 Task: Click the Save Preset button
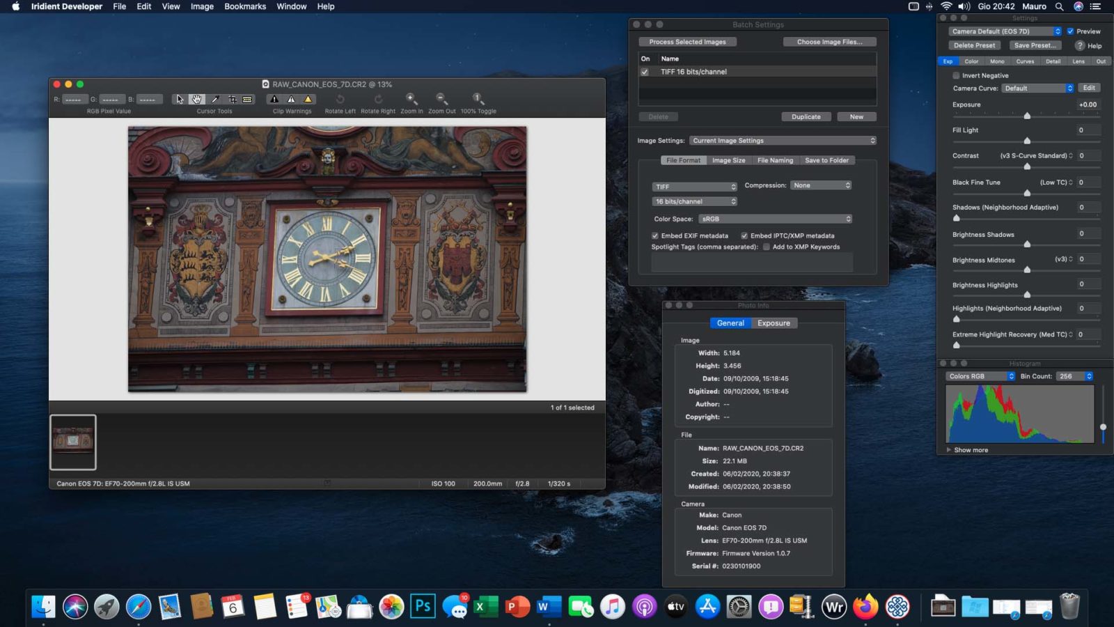(x=1035, y=45)
